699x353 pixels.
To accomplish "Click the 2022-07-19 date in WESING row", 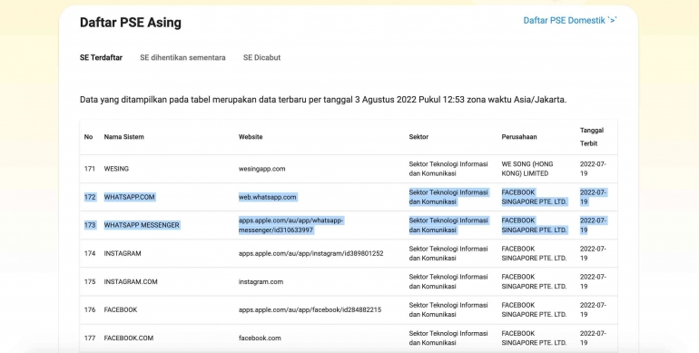I will coord(593,169).
